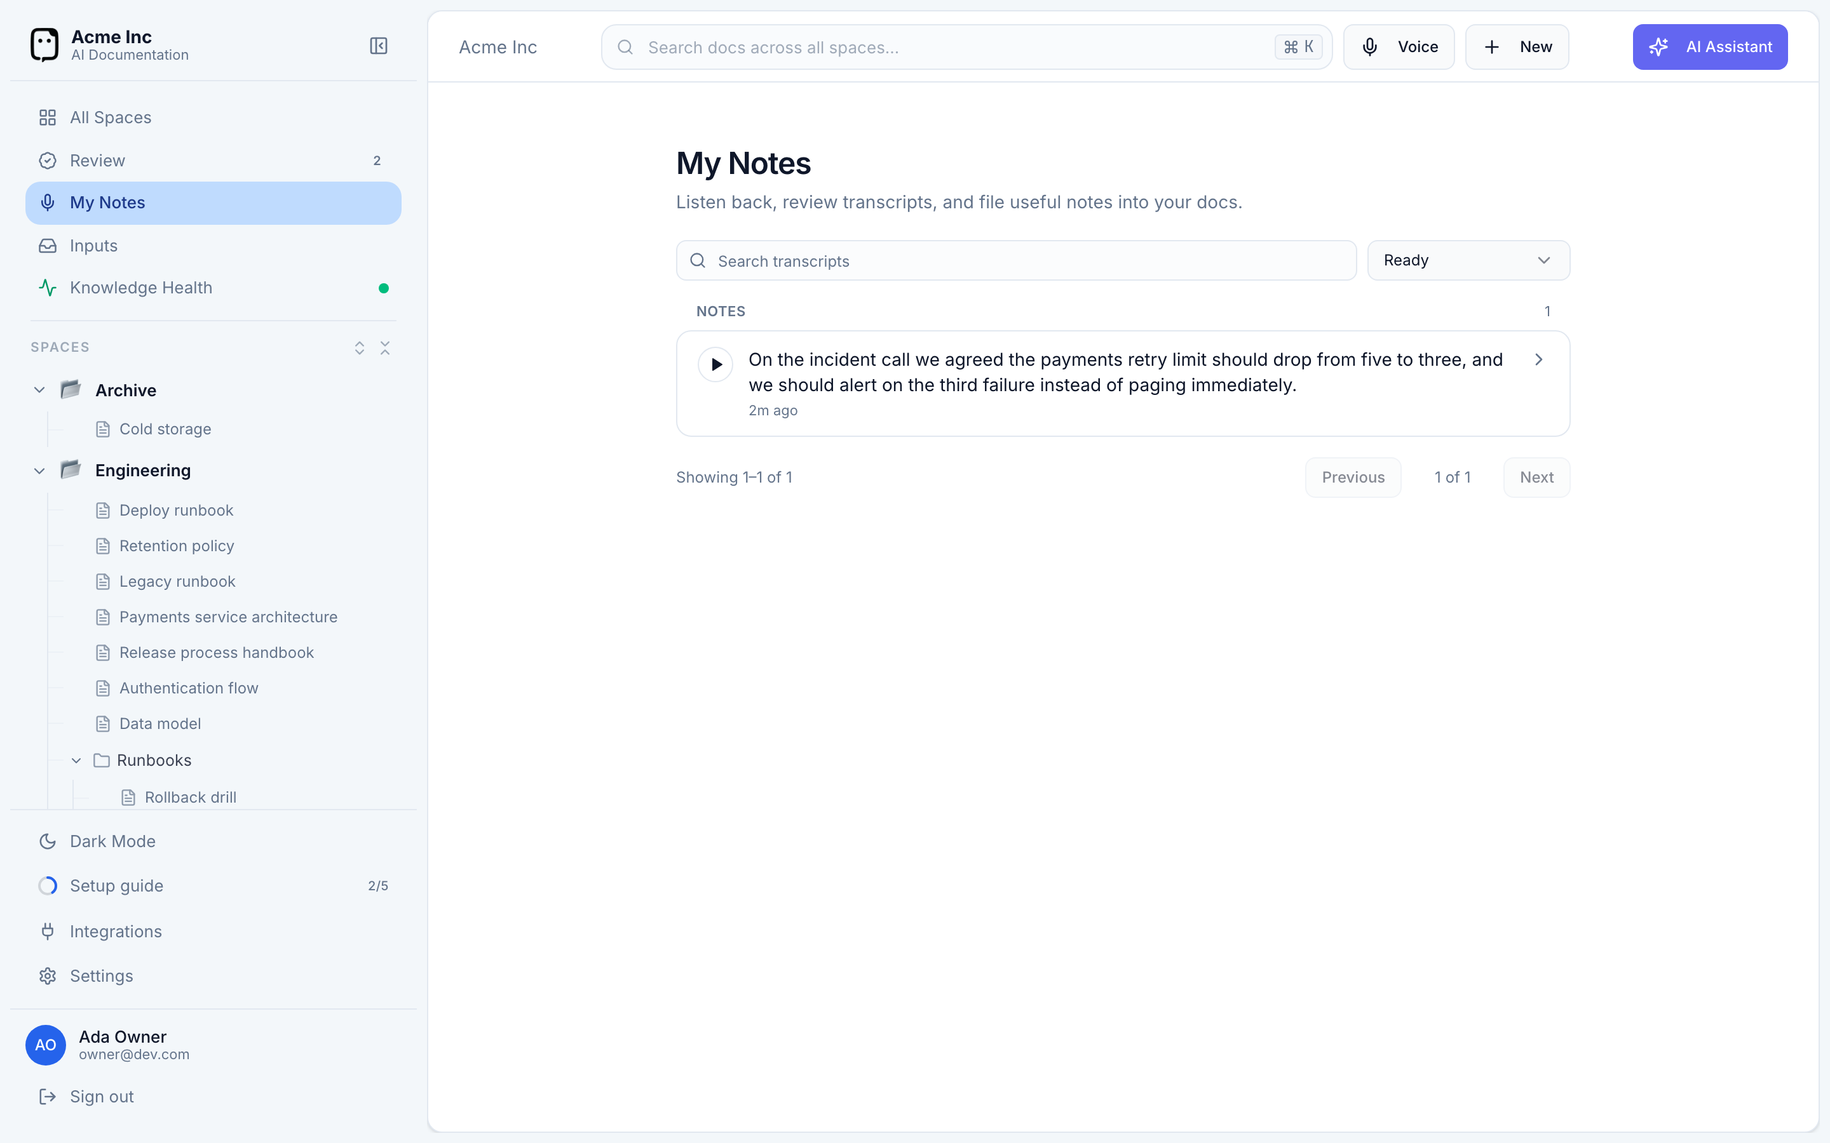Select the Runbooks folder label

click(x=154, y=761)
